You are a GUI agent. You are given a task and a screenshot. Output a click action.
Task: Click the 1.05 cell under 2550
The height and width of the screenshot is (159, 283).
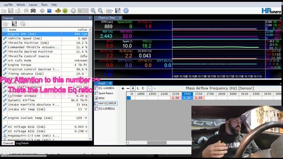click(199, 98)
